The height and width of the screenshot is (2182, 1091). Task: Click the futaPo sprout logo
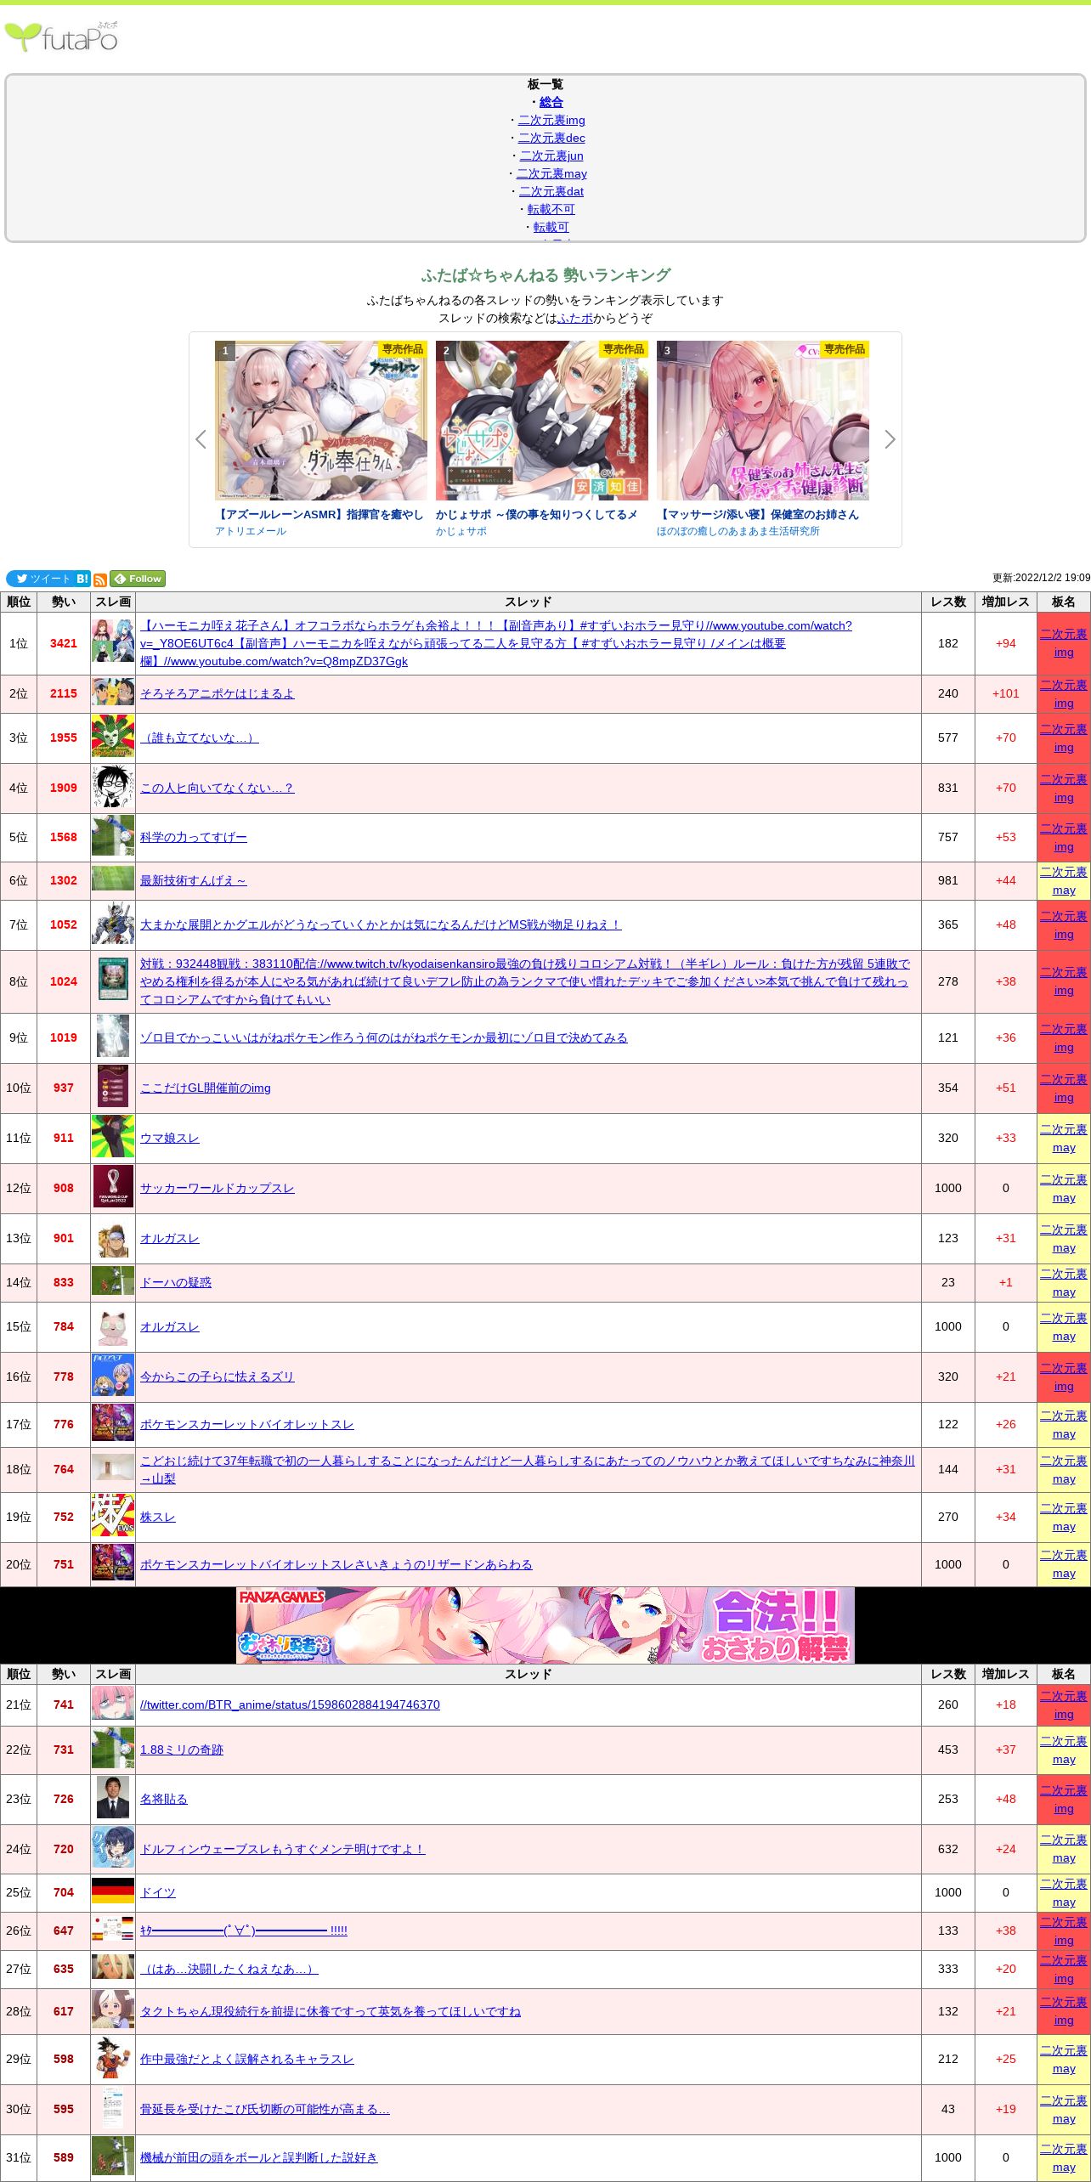click(x=61, y=37)
